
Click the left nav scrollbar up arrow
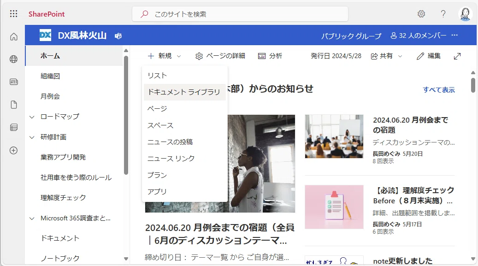pos(126,50)
